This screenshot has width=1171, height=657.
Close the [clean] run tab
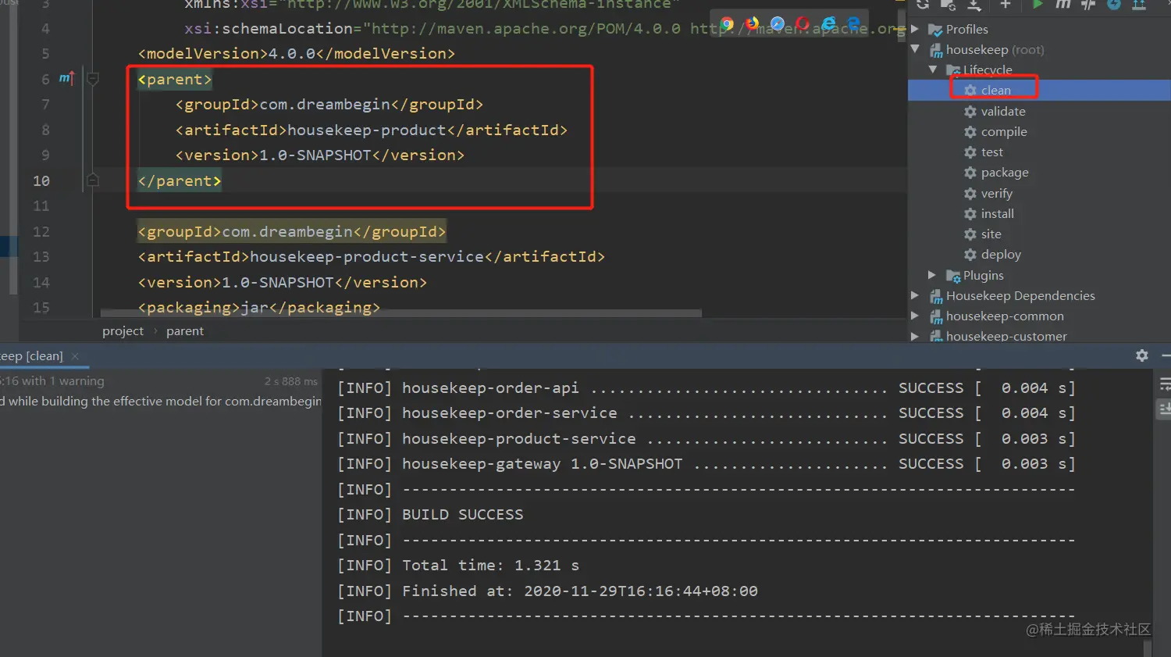[75, 356]
